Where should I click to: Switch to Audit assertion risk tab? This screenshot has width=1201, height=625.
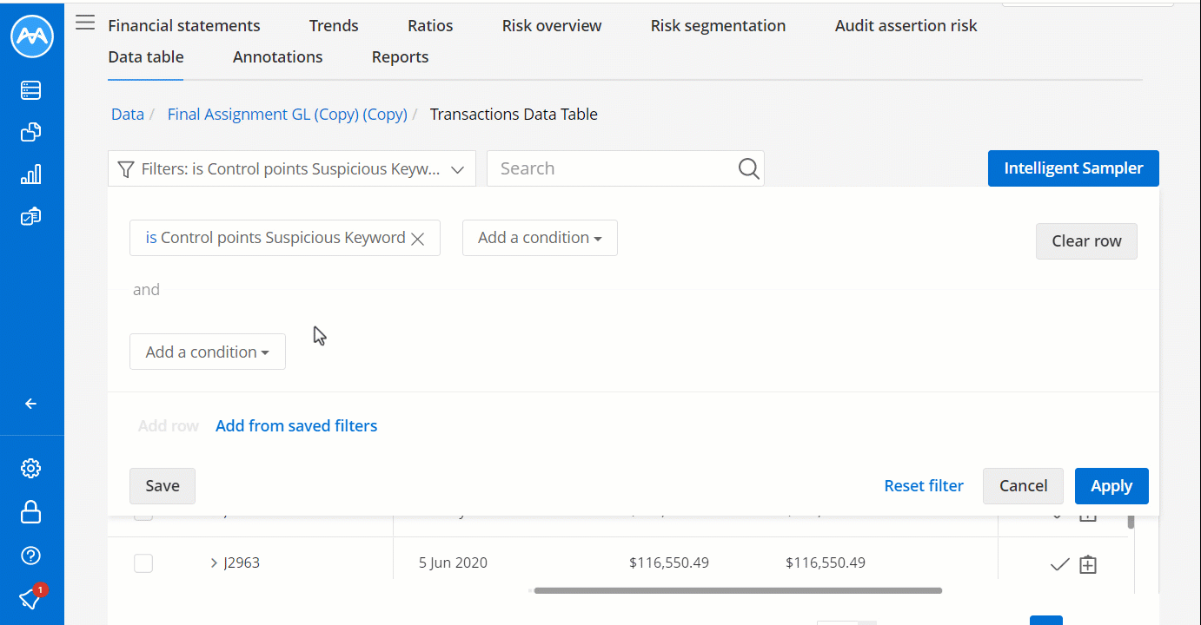pyautogui.click(x=906, y=25)
